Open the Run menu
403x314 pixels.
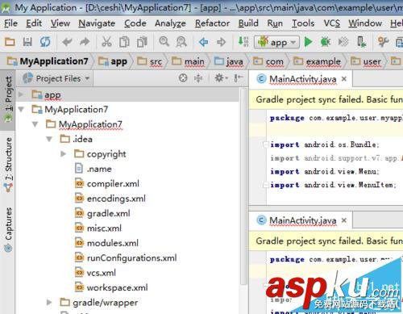[275, 23]
